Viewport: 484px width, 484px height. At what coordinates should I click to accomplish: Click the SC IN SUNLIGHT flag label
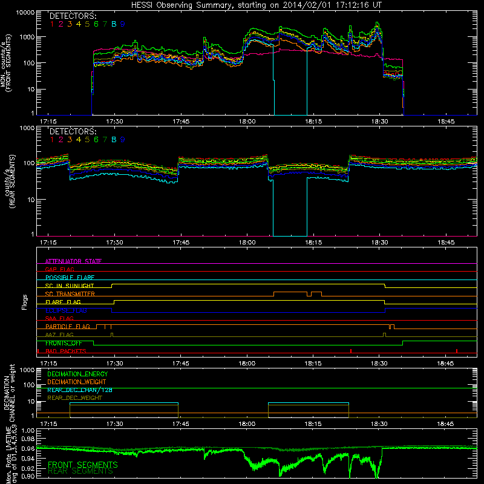click(70, 286)
